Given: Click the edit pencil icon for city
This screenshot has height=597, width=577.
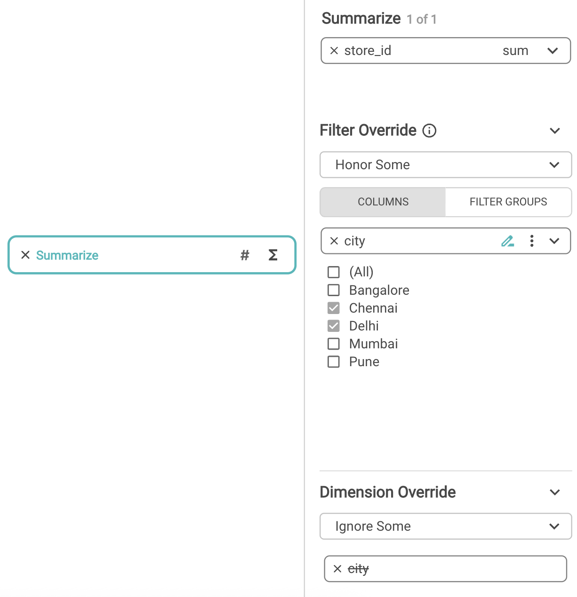Looking at the screenshot, I should 507,241.
